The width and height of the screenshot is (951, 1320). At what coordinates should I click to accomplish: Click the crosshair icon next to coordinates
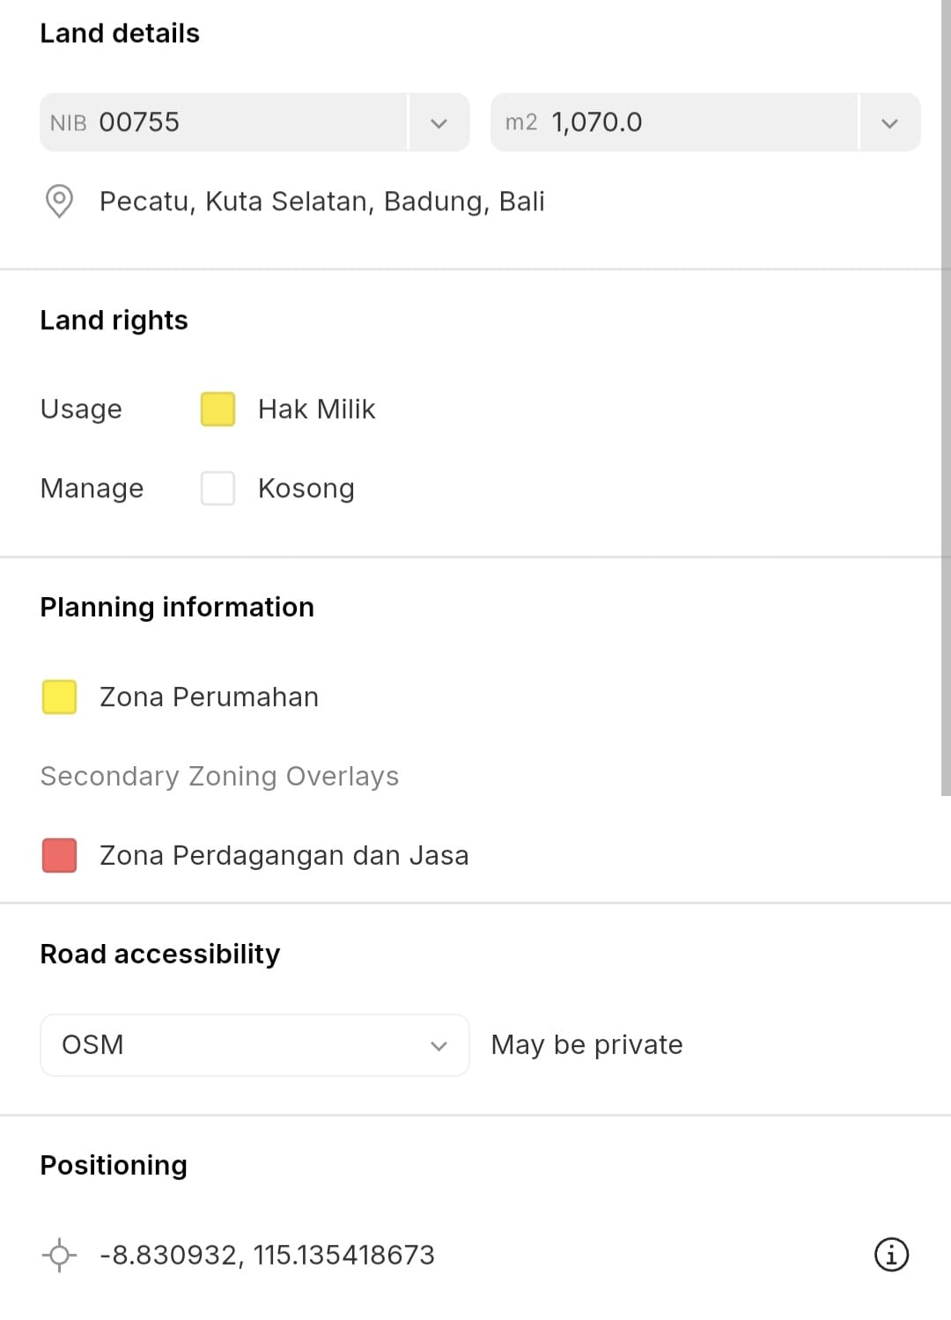[59, 1255]
